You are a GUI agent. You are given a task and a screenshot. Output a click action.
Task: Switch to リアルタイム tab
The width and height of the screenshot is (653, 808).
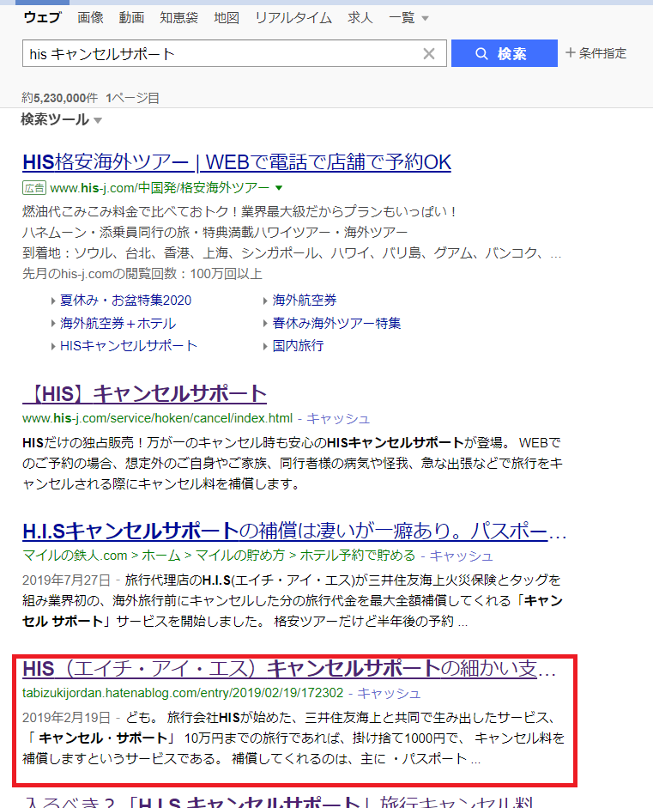[x=293, y=17]
